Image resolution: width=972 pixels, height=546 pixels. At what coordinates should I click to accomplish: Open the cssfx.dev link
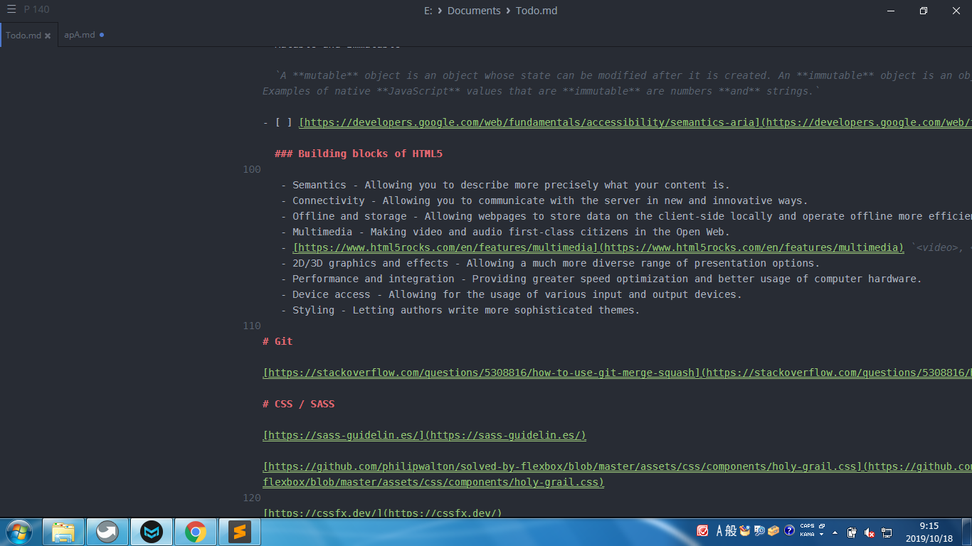point(382,513)
